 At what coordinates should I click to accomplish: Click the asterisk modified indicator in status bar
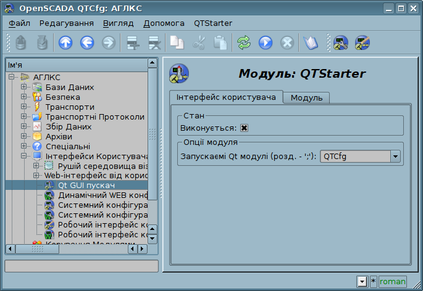373,282
